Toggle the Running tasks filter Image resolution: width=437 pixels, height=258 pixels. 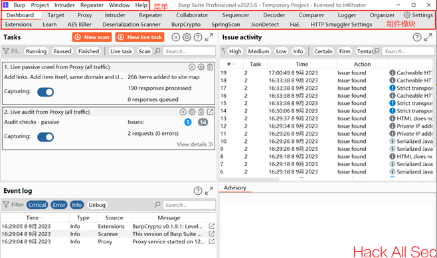pos(37,51)
